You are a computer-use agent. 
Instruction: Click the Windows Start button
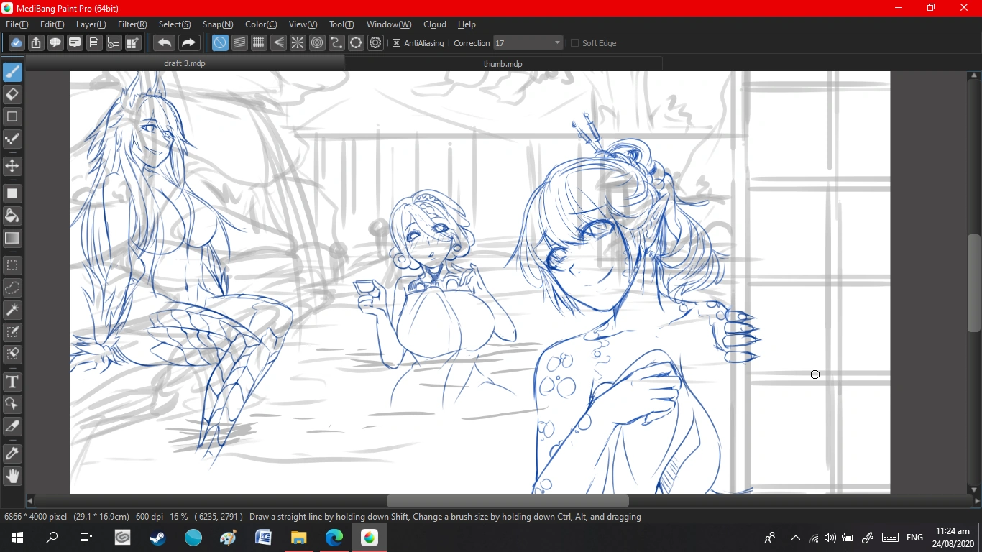[x=17, y=538]
